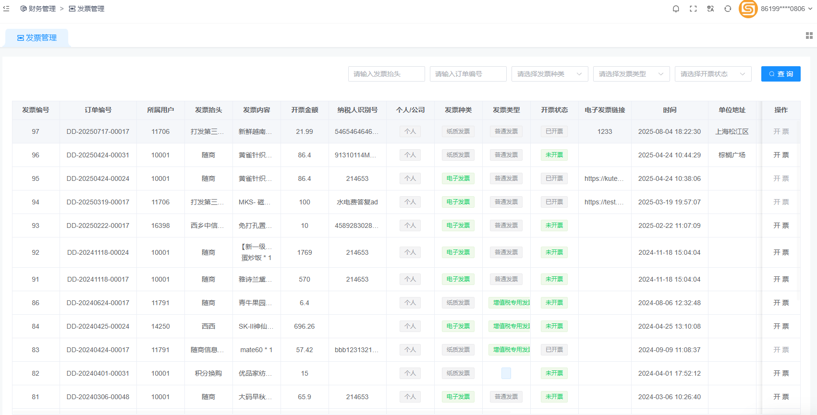Open the 财务管理 breadcrumb

coord(38,9)
